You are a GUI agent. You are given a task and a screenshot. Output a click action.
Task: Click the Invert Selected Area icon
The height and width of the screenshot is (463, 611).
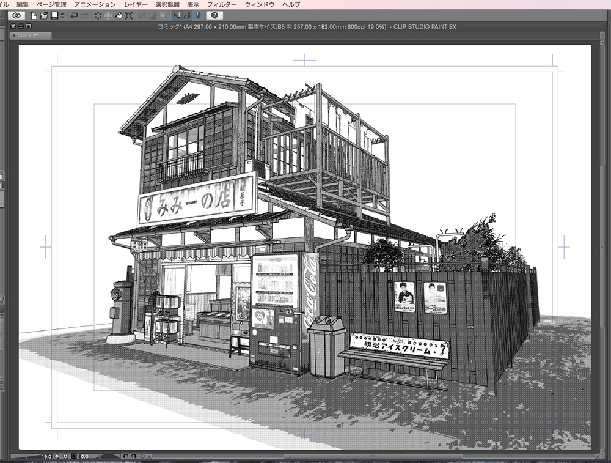pyautogui.click(x=153, y=16)
